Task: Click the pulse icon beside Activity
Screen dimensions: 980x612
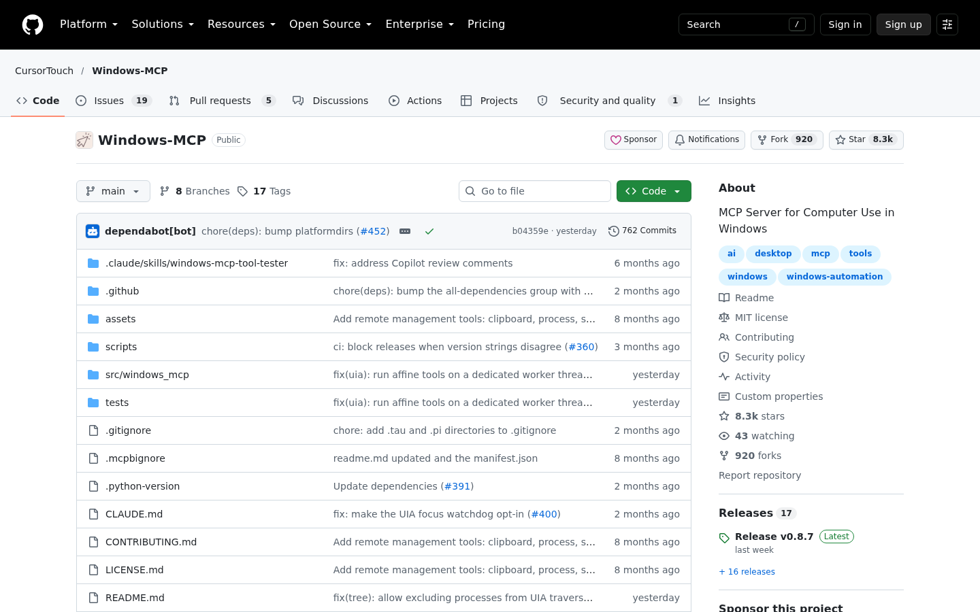Action: pyautogui.click(x=724, y=377)
